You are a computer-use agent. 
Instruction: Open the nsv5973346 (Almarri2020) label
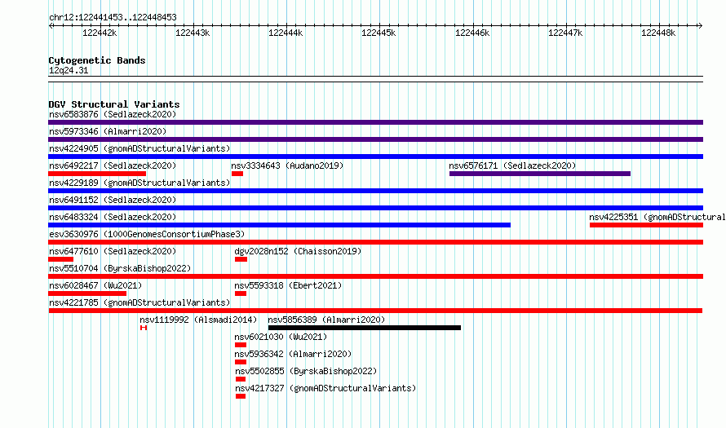click(x=108, y=131)
